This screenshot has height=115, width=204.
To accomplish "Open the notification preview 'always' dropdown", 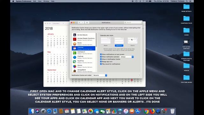I will pos(127,57).
